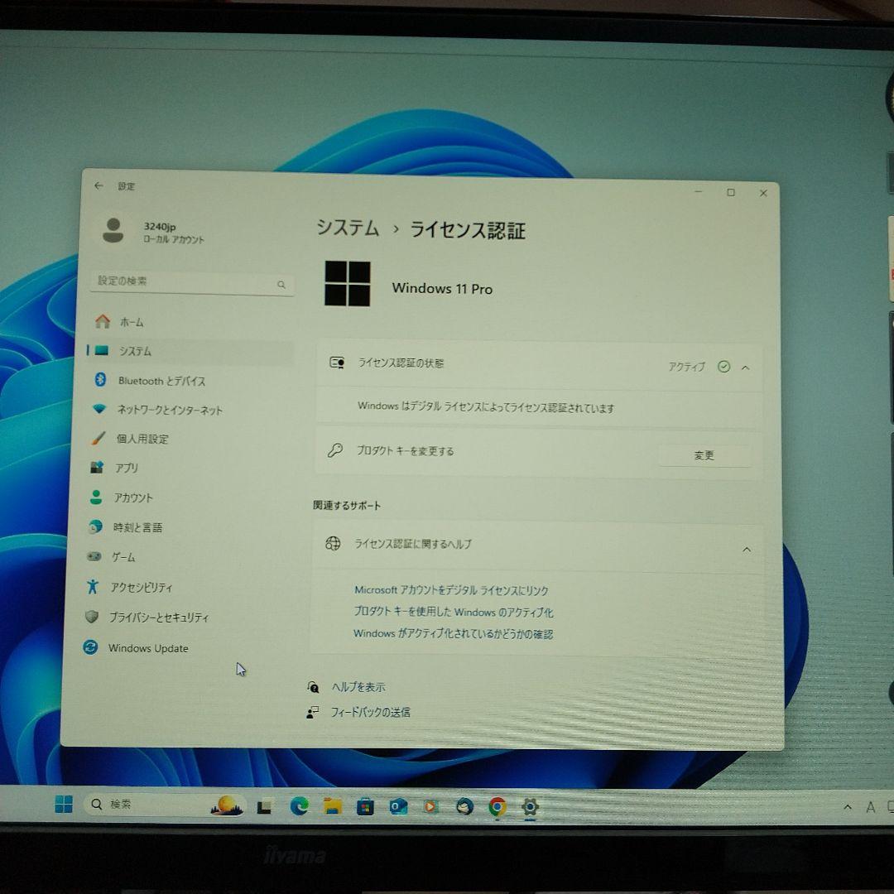894x894 pixels.
Task: Click the アクティブ checkmark status icon
Action: (x=723, y=367)
